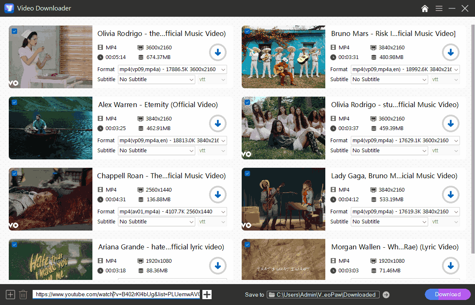
Task: Uncheck Ariana Grande video checkbox
Action: tap(15, 245)
